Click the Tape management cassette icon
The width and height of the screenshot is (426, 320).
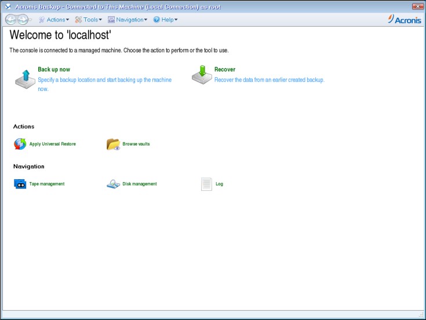tap(20, 184)
